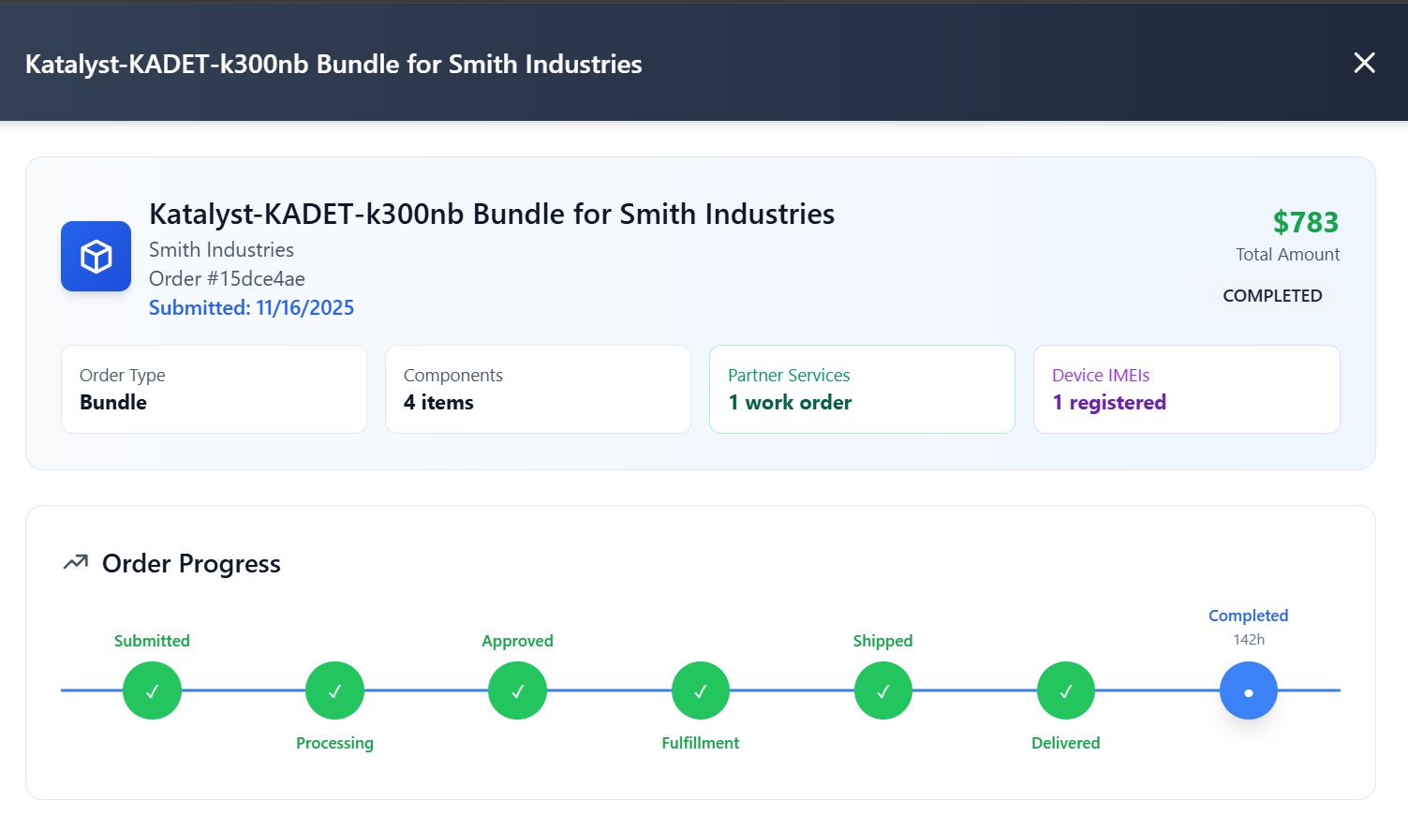The image size is (1408, 831).
Task: Click the Shipped step checkmark icon
Action: pos(882,690)
